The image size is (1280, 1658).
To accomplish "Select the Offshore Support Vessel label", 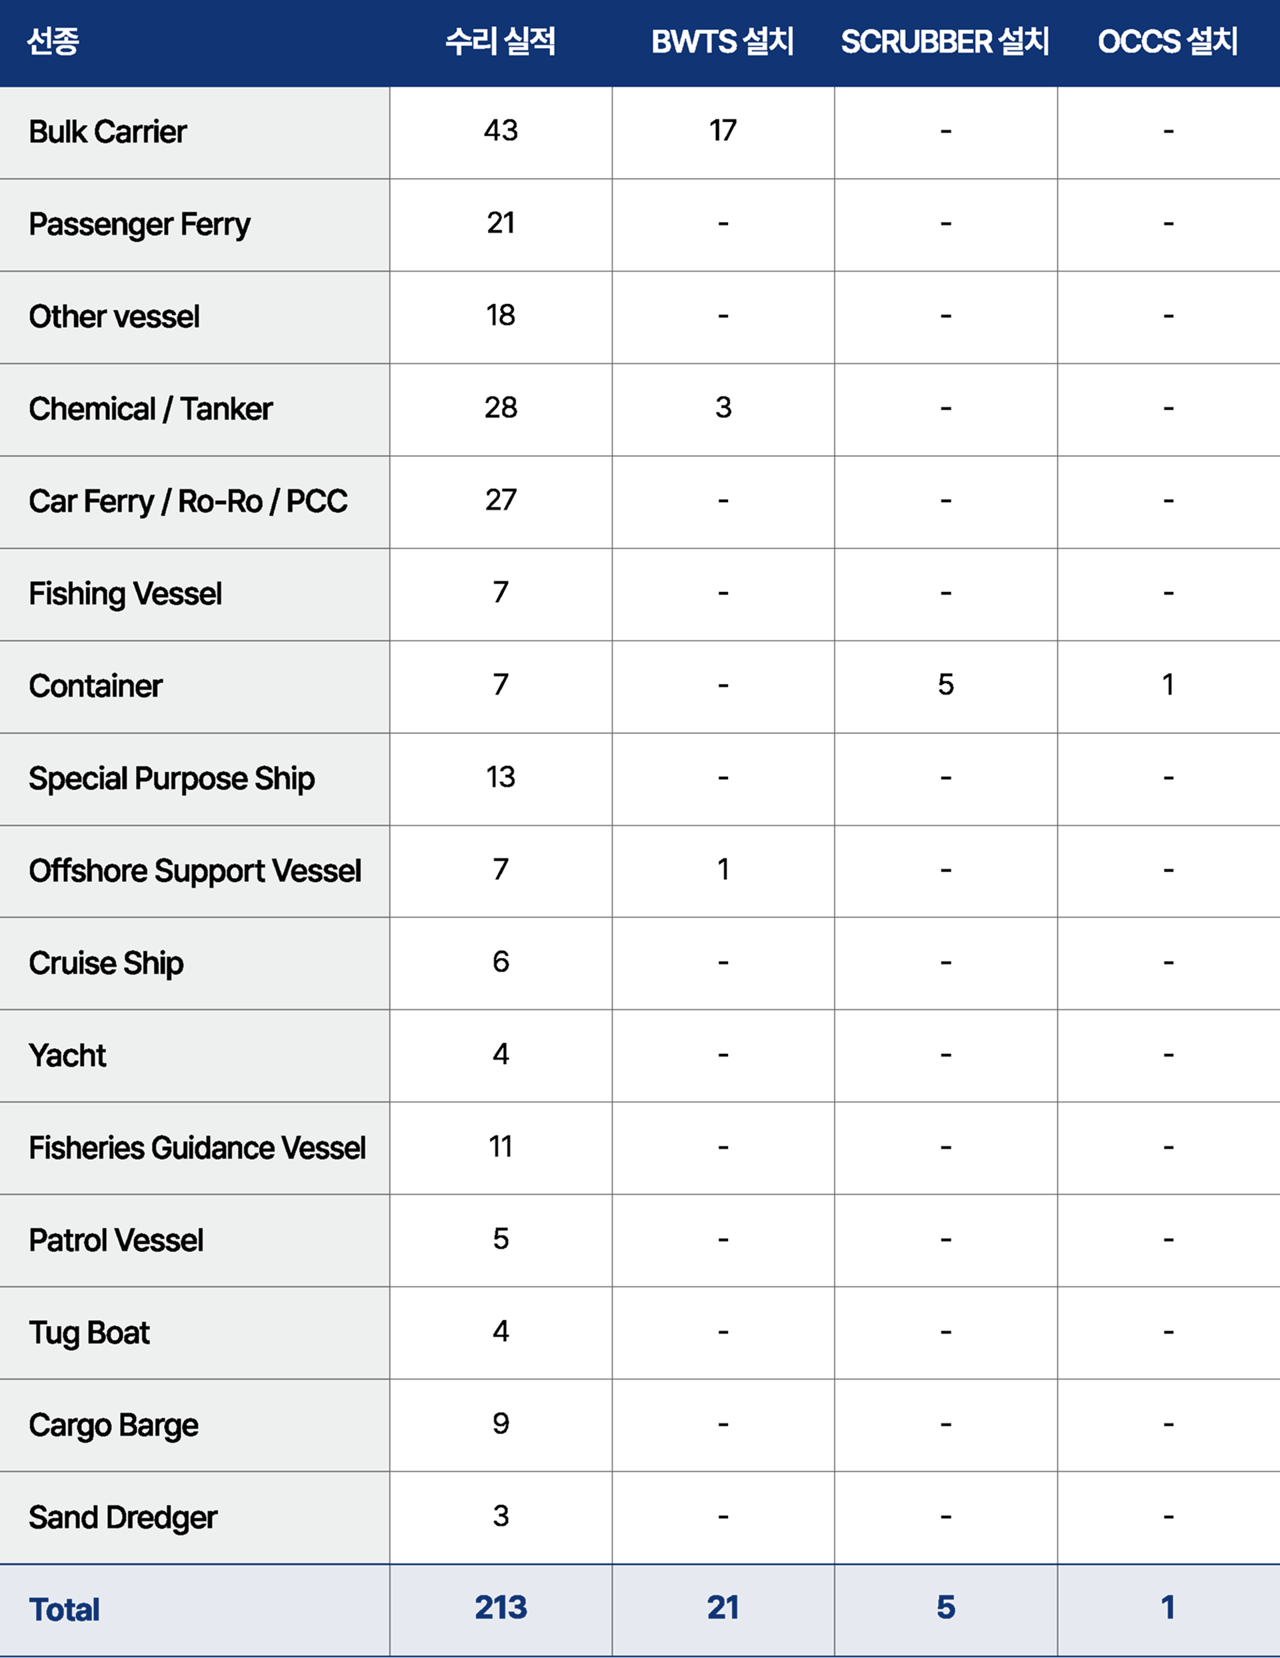I will (x=195, y=871).
